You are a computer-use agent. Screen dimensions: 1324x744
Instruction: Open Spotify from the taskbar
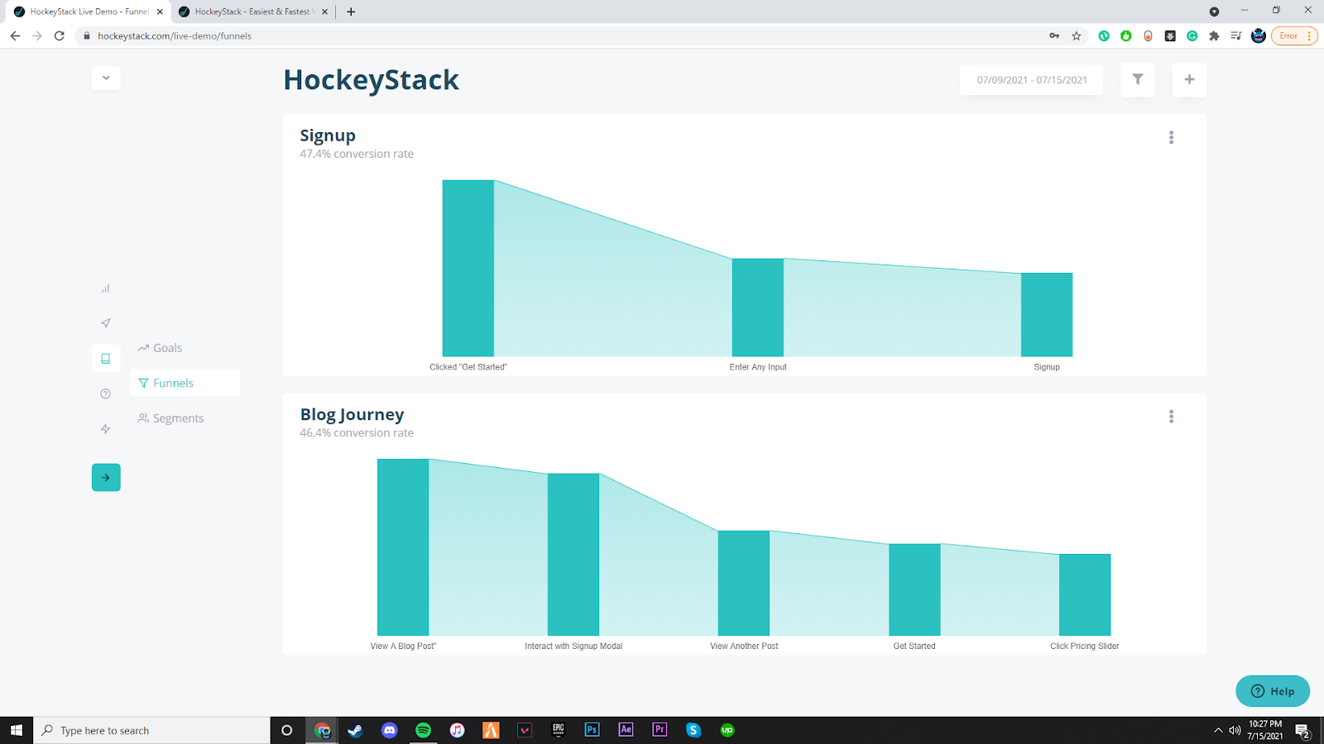click(x=423, y=730)
